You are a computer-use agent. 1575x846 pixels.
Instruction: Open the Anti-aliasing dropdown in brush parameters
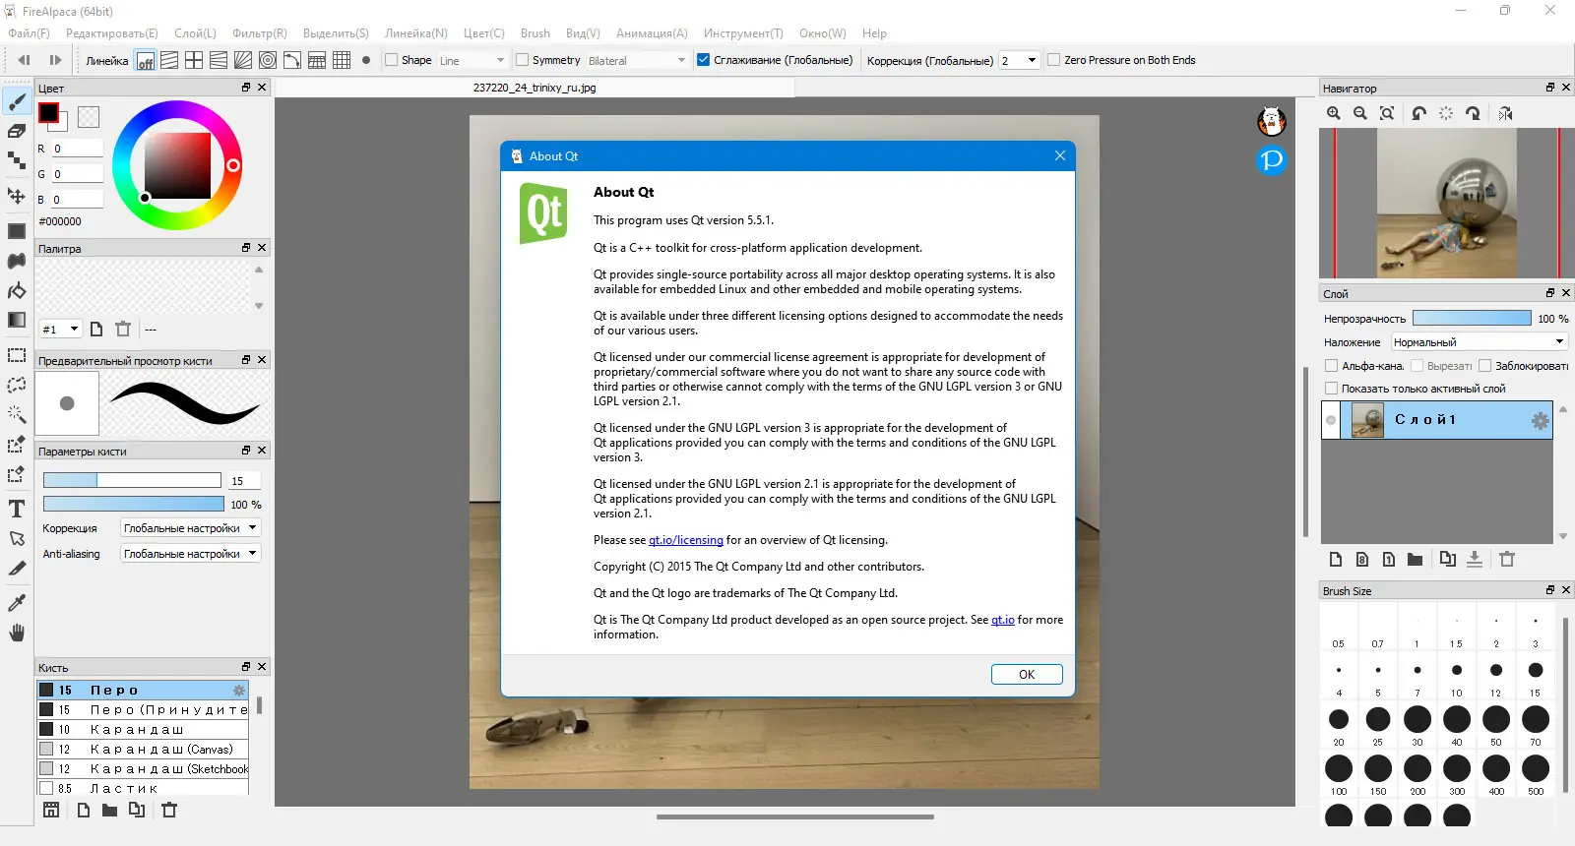click(190, 554)
